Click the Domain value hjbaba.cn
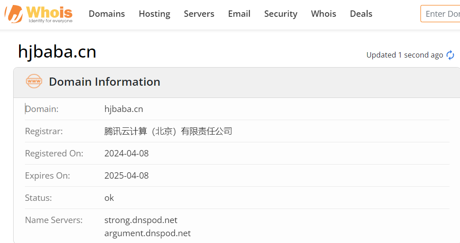The width and height of the screenshot is (460, 243). click(124, 109)
